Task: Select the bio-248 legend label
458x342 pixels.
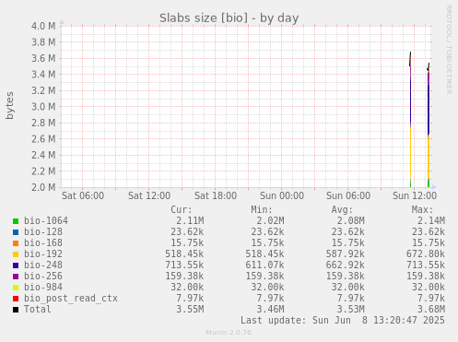Action: pos(43,265)
